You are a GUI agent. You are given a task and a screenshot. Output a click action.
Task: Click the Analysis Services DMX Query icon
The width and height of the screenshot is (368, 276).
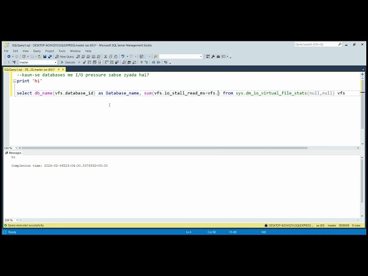click(88, 56)
